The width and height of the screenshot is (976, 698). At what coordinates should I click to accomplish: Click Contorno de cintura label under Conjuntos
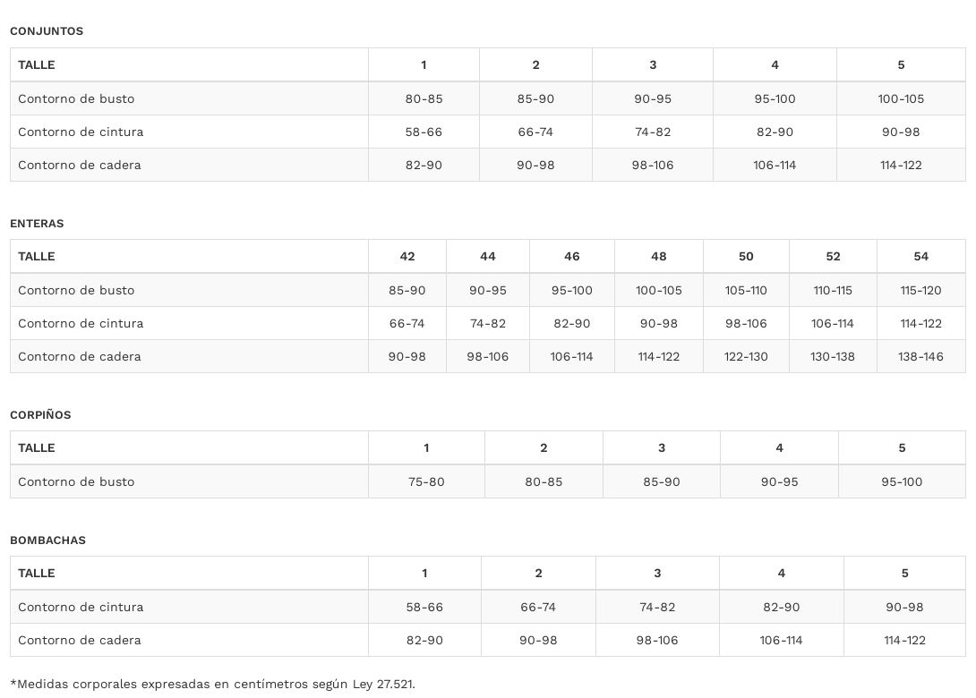tap(81, 132)
